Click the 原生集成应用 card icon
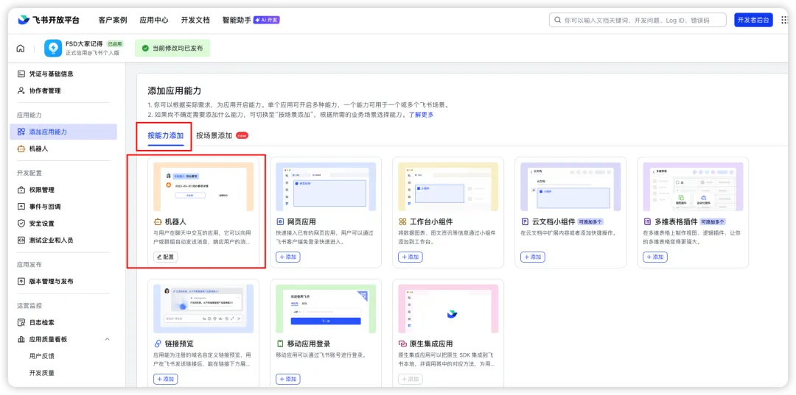The height and width of the screenshot is (395, 796). pos(402,344)
